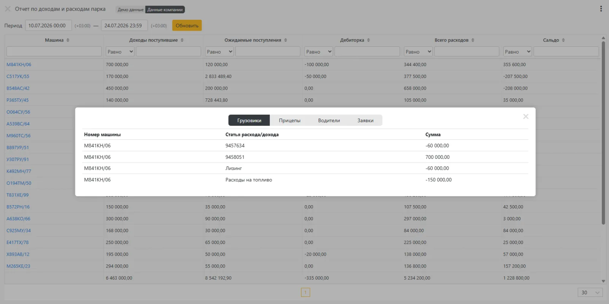Viewport: 609px width, 304px height.
Task: Close the report with the X icon
Action: pos(8,9)
